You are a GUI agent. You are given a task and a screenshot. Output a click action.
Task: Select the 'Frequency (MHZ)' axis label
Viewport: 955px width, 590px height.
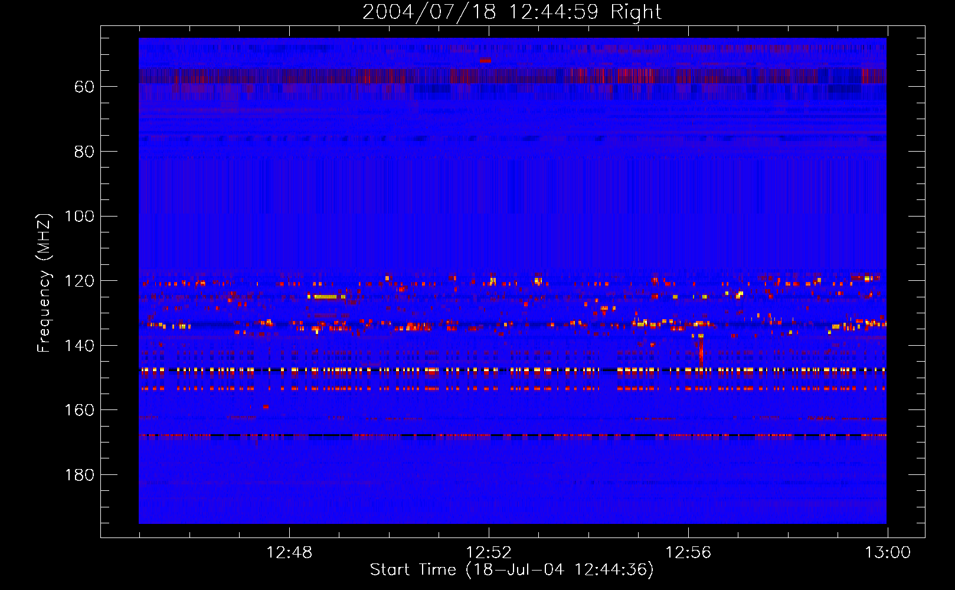point(44,283)
